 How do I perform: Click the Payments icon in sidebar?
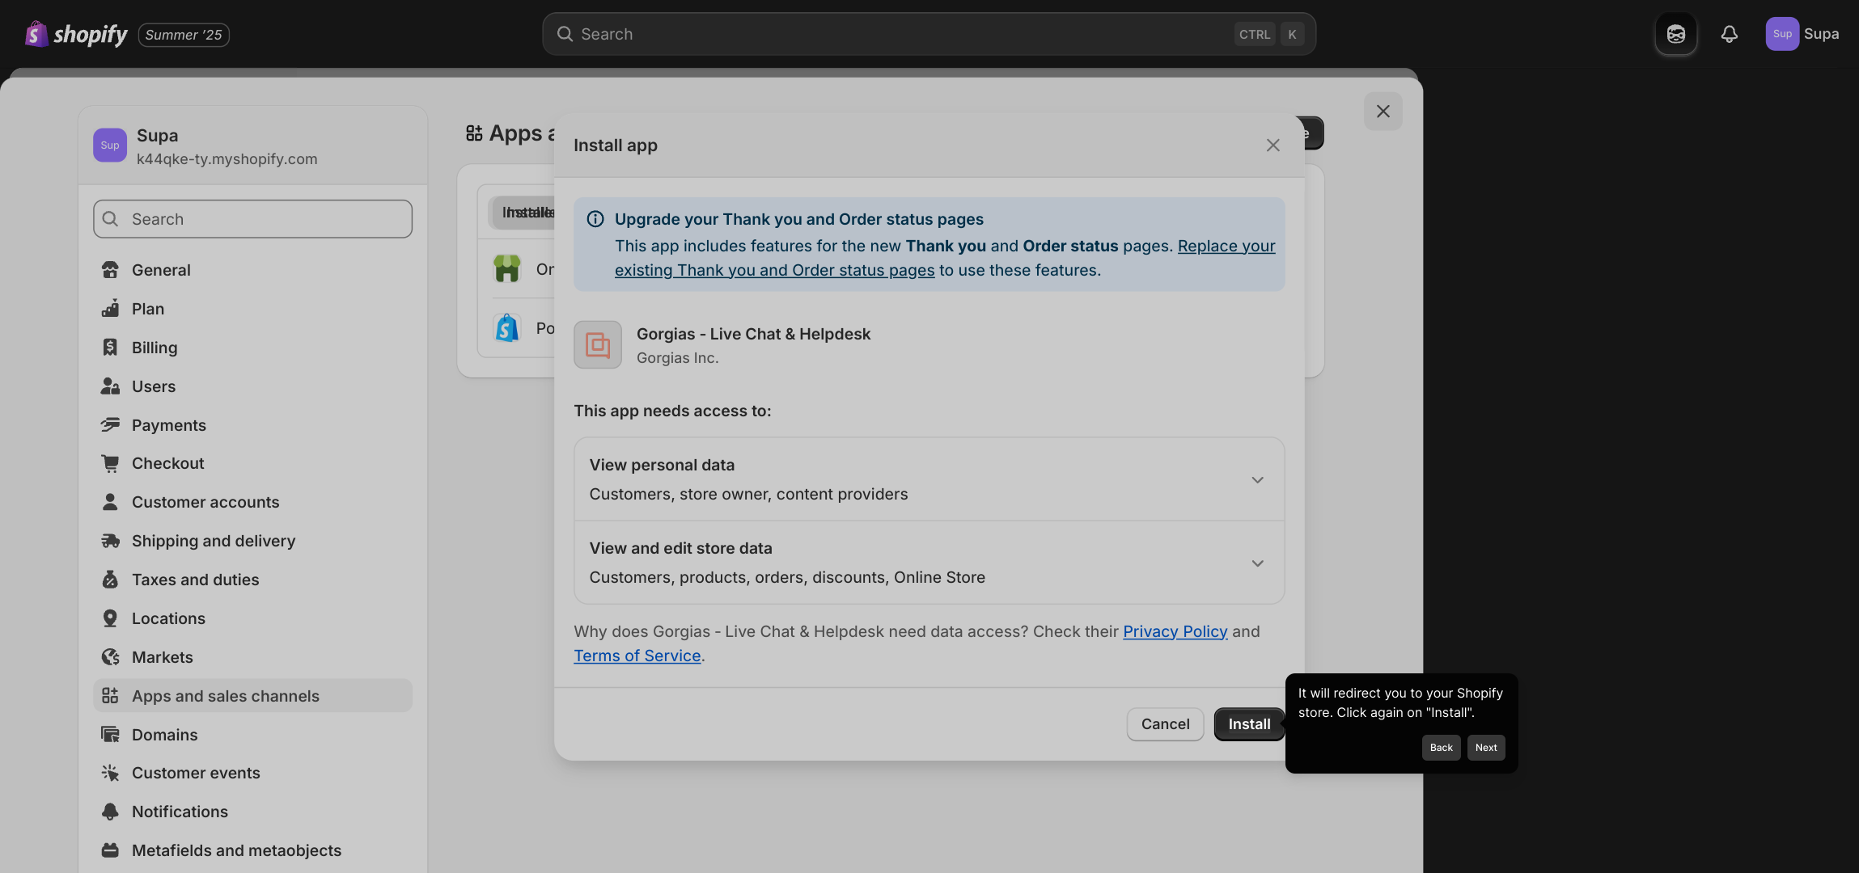(110, 425)
